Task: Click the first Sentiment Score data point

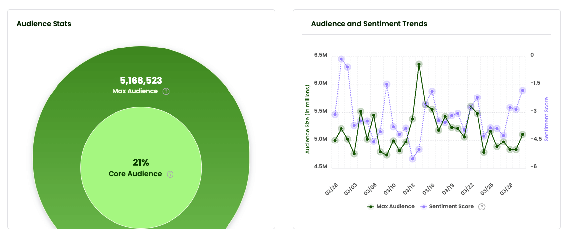Action: 335,115
